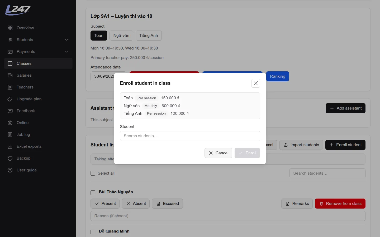
Task: Click the Enroll student button in Student list
Action: [x=345, y=145]
